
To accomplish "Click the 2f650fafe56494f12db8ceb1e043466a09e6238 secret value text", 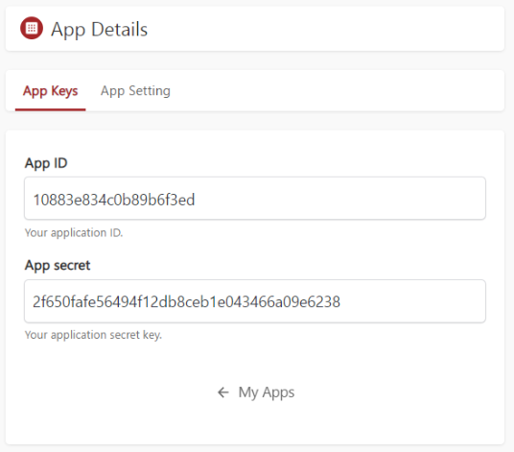I will (187, 301).
